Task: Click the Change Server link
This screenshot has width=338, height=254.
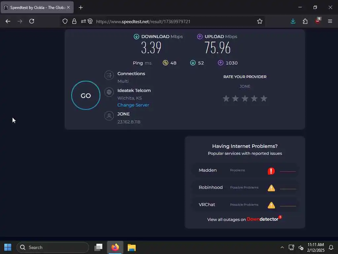Action: pyautogui.click(x=133, y=105)
